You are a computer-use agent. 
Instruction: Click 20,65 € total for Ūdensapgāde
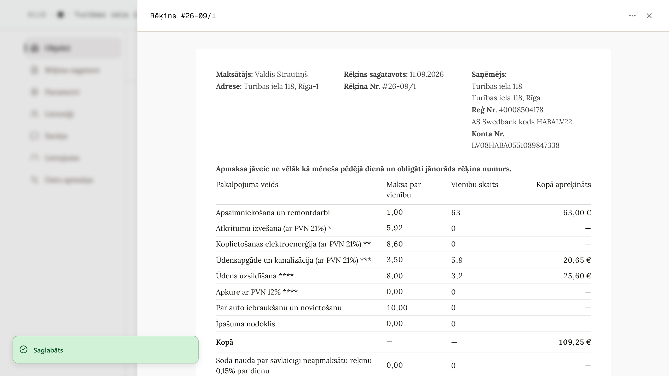coord(577,260)
